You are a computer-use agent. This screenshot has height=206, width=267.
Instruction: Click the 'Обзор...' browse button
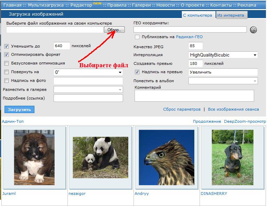click(114, 30)
